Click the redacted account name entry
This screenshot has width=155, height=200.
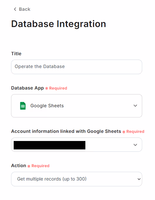tap(50, 145)
